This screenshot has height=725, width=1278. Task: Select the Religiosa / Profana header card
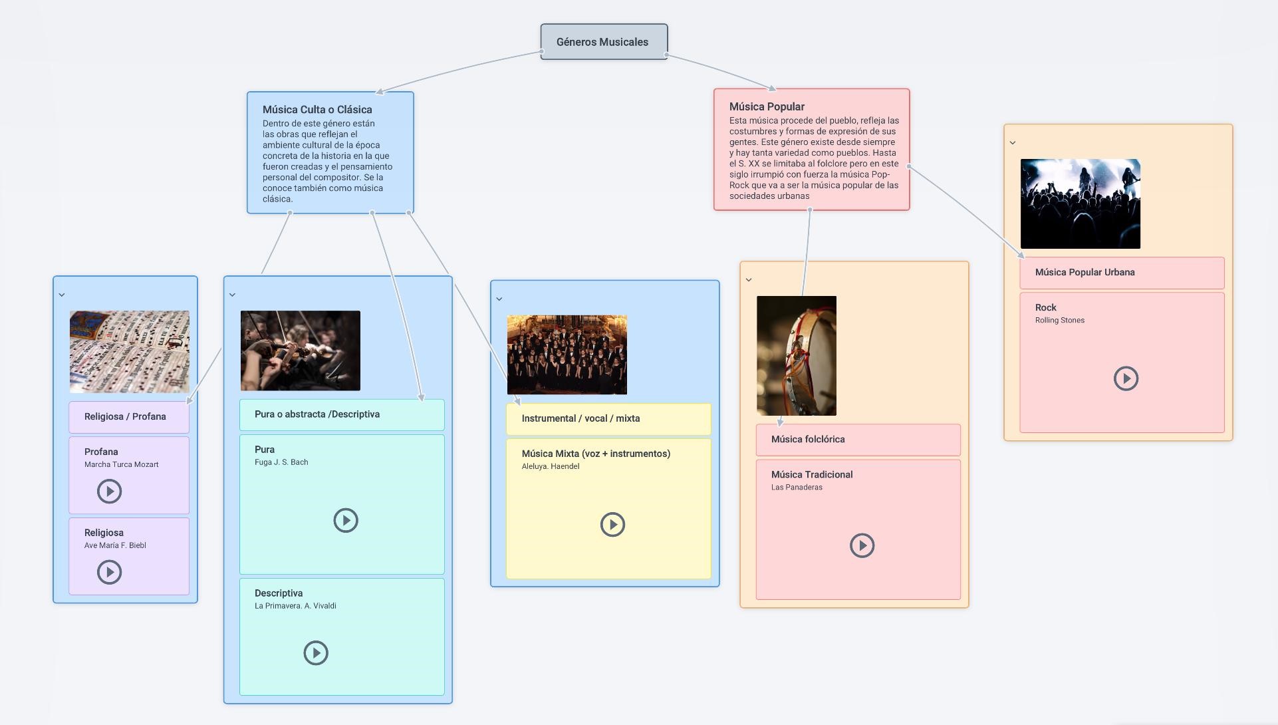(x=129, y=417)
